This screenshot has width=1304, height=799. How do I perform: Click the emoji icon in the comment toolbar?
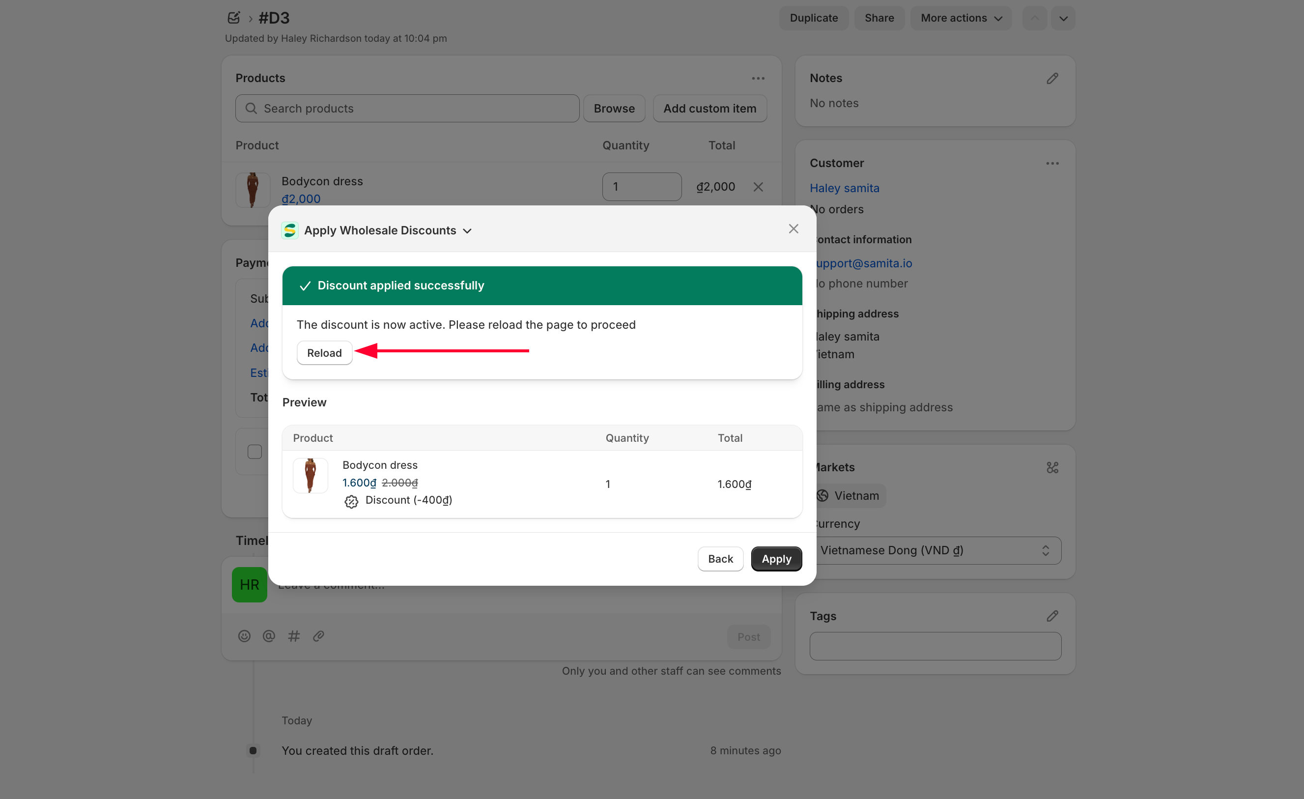[244, 636]
